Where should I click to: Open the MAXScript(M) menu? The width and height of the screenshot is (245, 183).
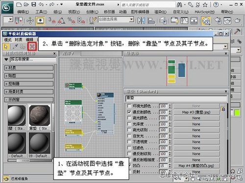[204, 12]
